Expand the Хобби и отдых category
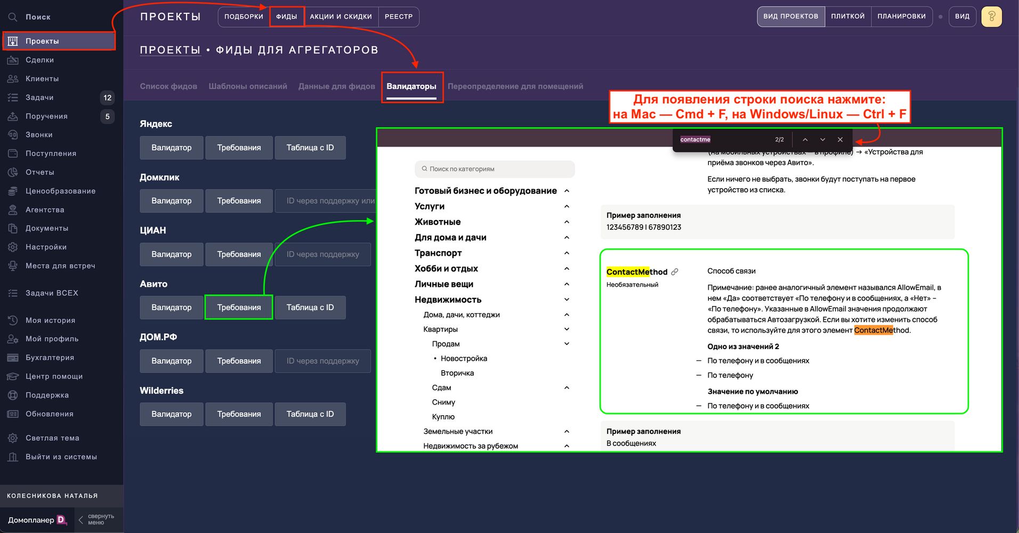This screenshot has height=533, width=1019. pos(567,269)
